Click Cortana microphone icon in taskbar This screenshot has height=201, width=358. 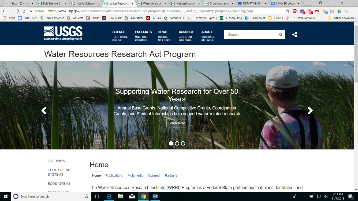tap(87, 196)
